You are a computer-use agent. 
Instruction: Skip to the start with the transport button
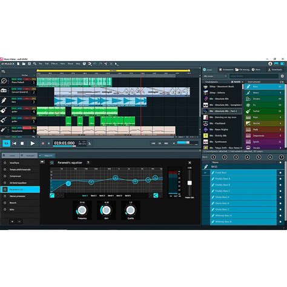click(x=15, y=143)
